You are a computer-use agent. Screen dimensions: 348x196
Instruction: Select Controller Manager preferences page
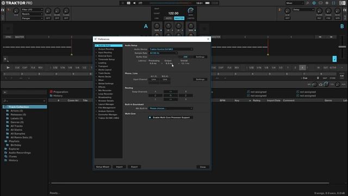coord(108,114)
